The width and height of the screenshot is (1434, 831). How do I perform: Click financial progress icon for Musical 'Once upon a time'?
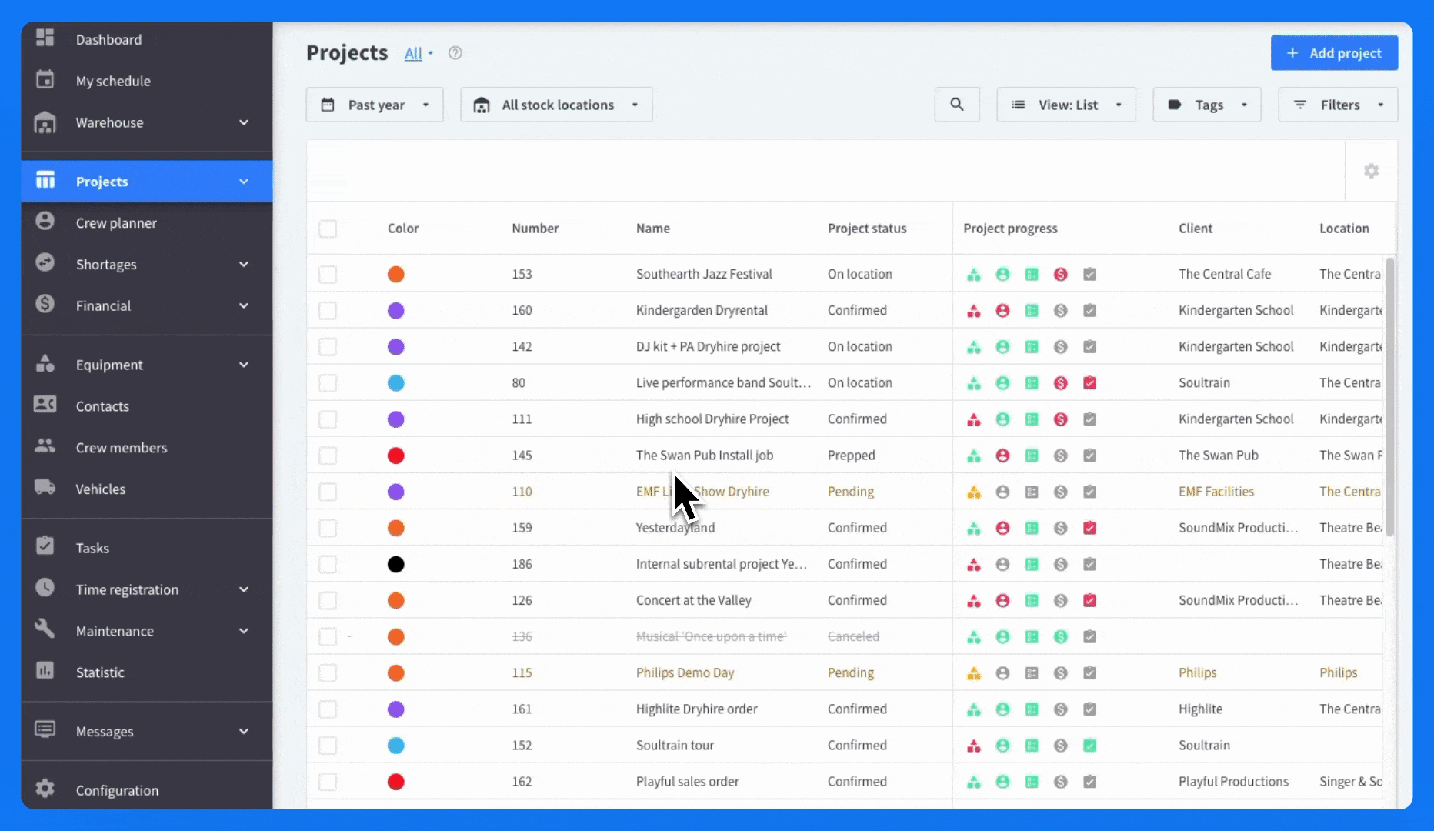pyautogui.click(x=1061, y=637)
